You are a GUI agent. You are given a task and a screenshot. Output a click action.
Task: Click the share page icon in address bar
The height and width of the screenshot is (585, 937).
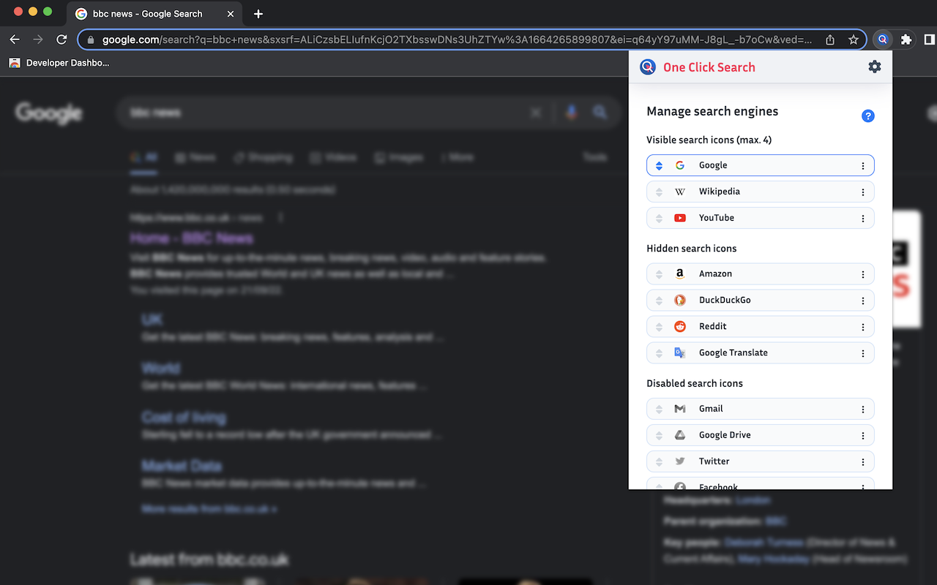[830, 39]
